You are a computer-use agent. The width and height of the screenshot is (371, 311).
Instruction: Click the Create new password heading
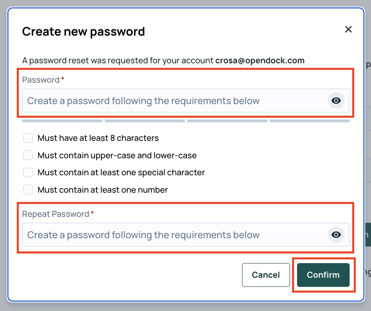coord(83,32)
